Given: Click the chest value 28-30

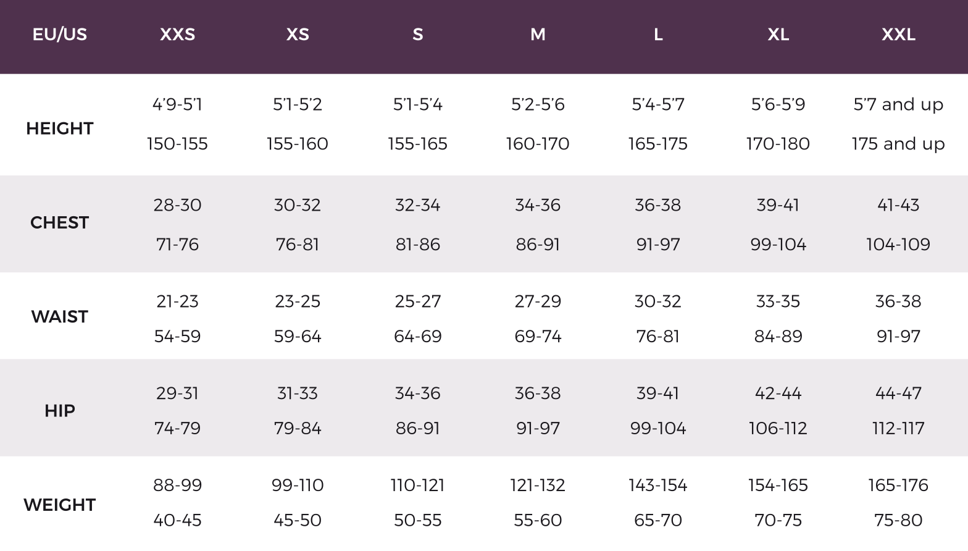Looking at the screenshot, I should point(177,205).
